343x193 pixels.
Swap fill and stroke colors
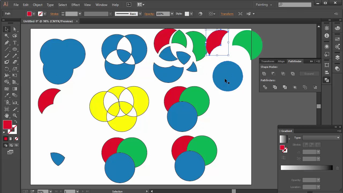[16, 122]
